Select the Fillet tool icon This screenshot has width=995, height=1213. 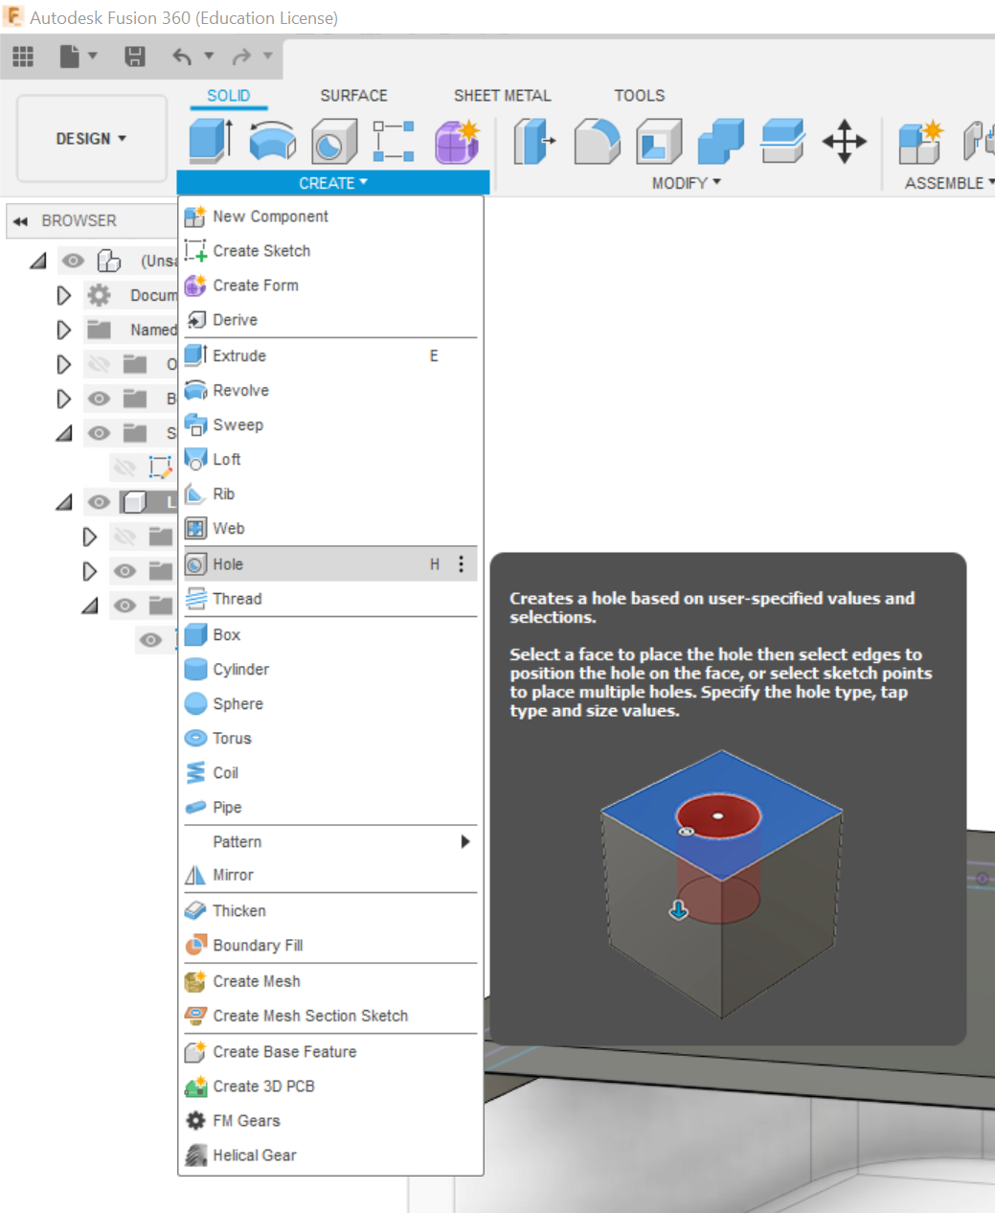point(597,141)
